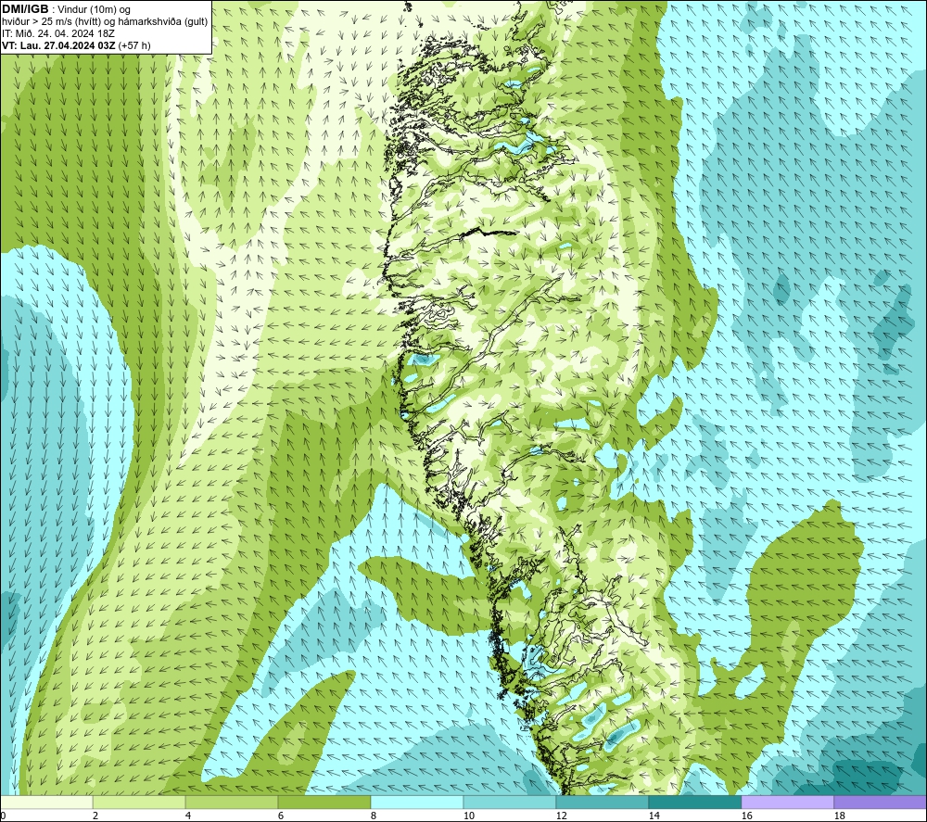Select the light cyan 8–10 m/s swatch
This screenshot has width=927, height=822.
pyautogui.click(x=417, y=802)
